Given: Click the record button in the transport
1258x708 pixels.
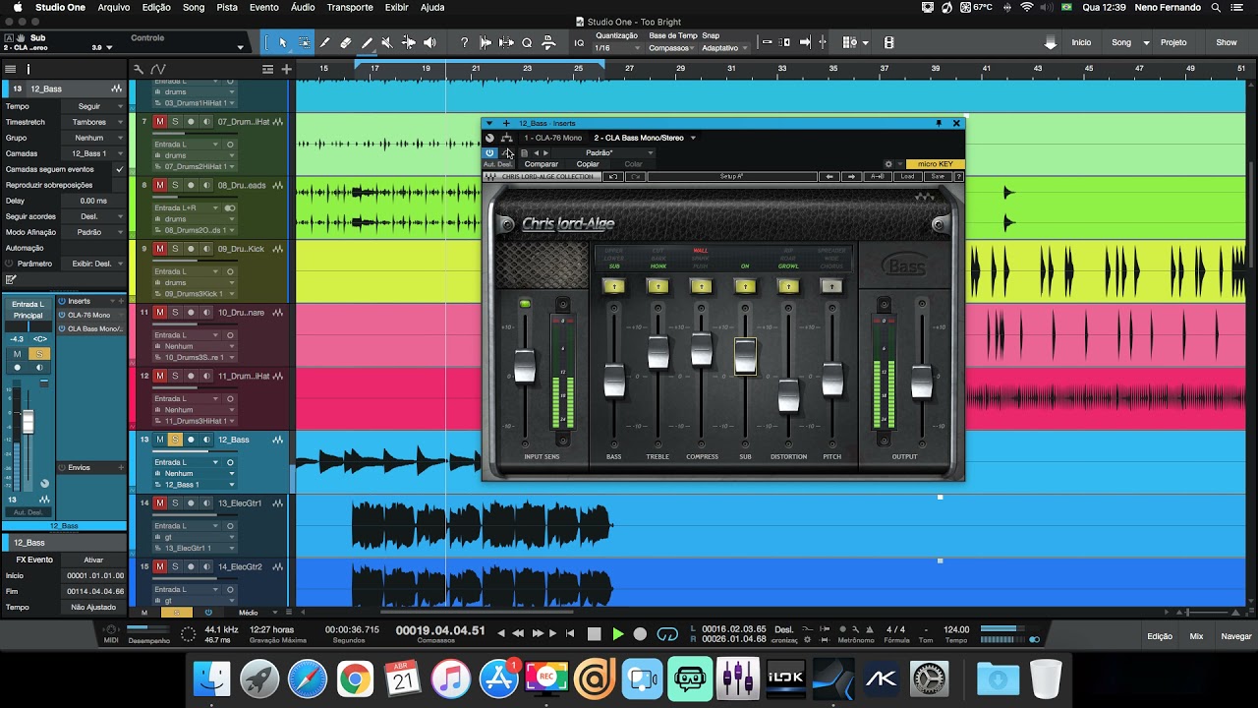Looking at the screenshot, I should click(x=641, y=634).
